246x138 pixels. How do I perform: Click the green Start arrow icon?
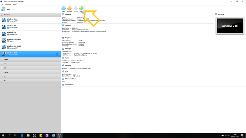click(81, 8)
